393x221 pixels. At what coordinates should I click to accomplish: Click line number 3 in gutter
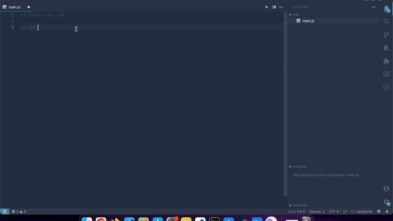[12, 27]
